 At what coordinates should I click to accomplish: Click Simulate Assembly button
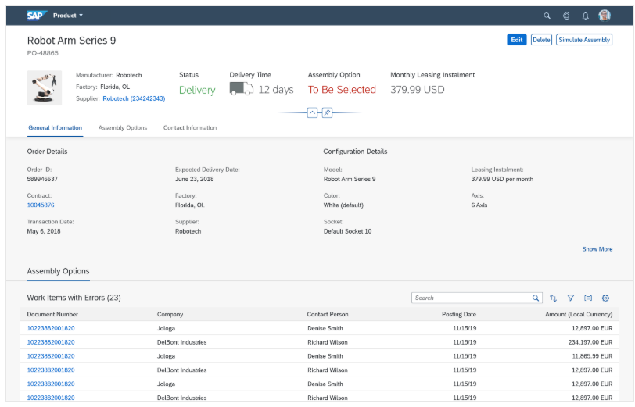tap(584, 40)
